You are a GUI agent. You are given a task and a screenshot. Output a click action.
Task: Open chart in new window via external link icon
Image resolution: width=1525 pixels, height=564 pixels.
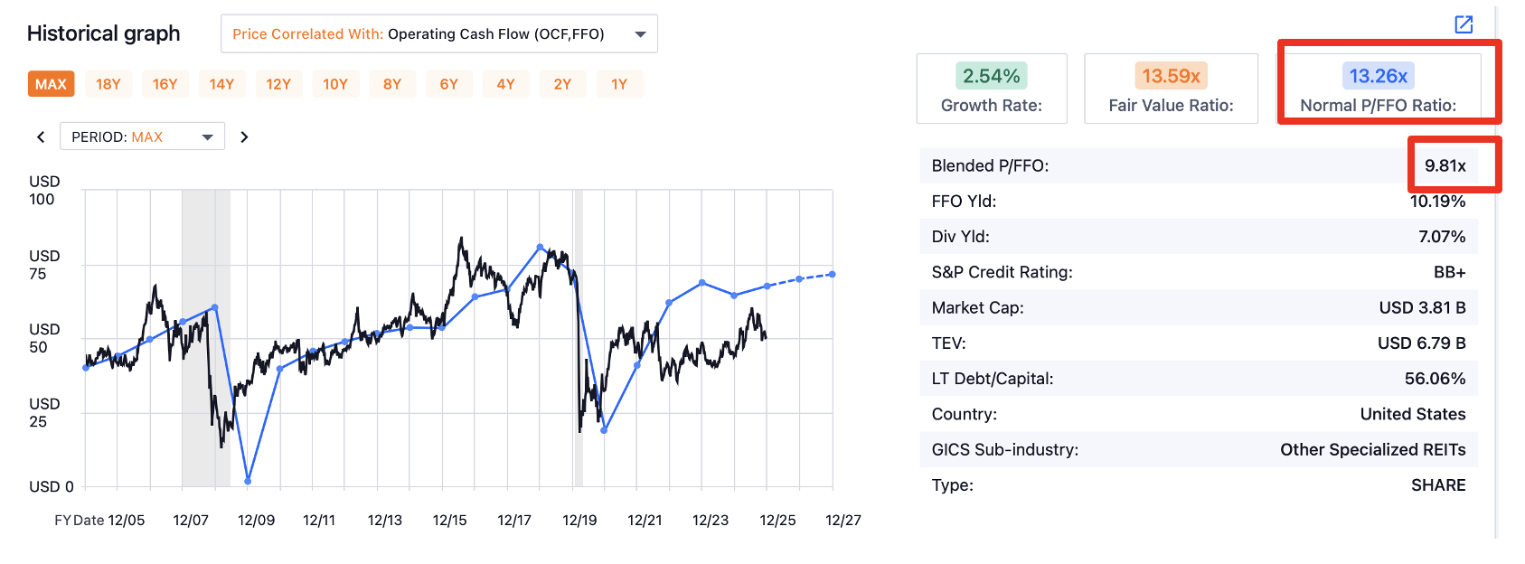click(1464, 26)
